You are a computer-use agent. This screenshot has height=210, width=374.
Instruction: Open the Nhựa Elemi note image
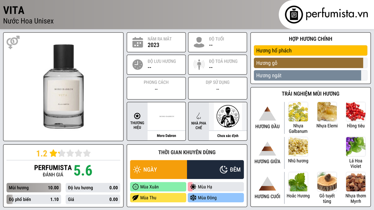(x=327, y=112)
